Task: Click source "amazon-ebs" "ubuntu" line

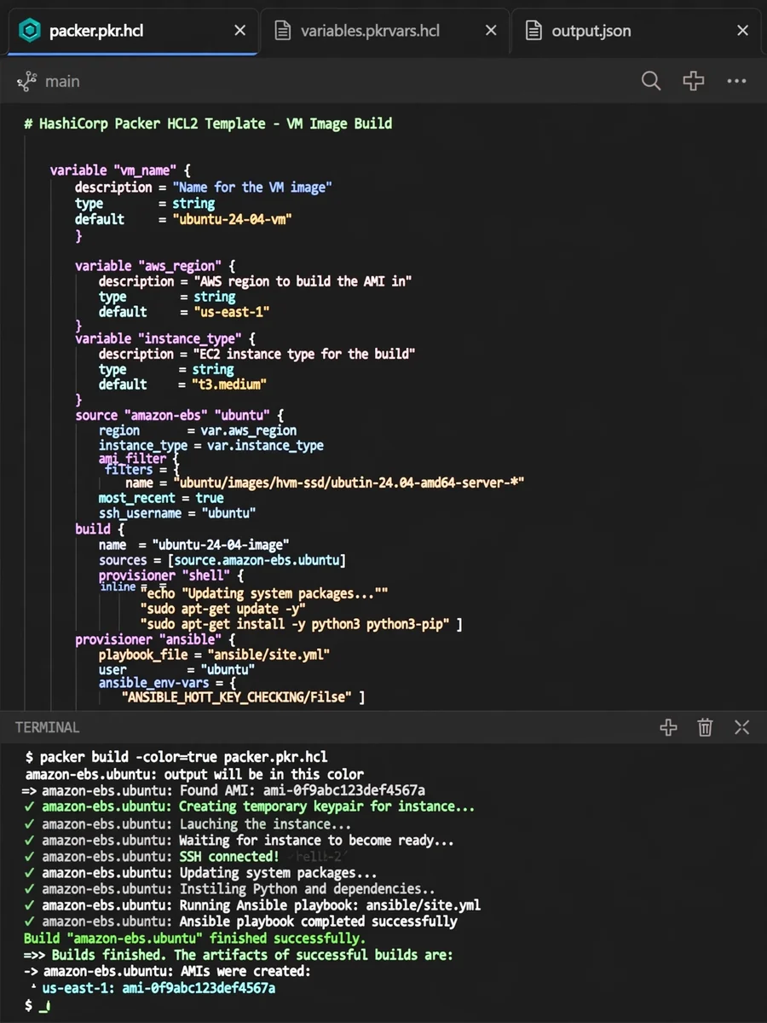Action: coord(179,415)
